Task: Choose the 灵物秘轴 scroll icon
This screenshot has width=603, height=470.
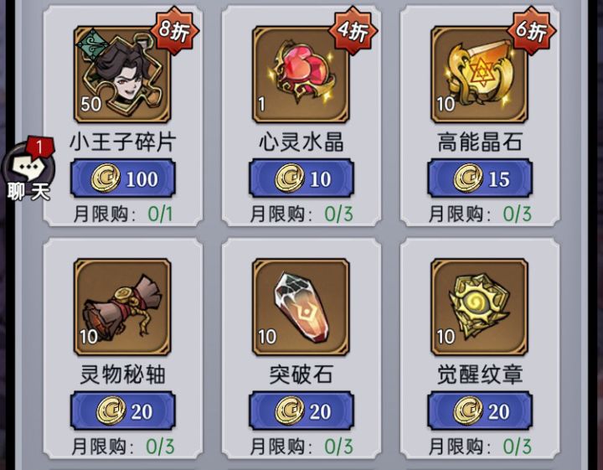Action: click(x=122, y=307)
